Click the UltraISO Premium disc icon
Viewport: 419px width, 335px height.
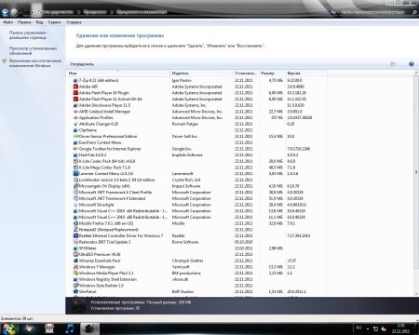(75, 254)
